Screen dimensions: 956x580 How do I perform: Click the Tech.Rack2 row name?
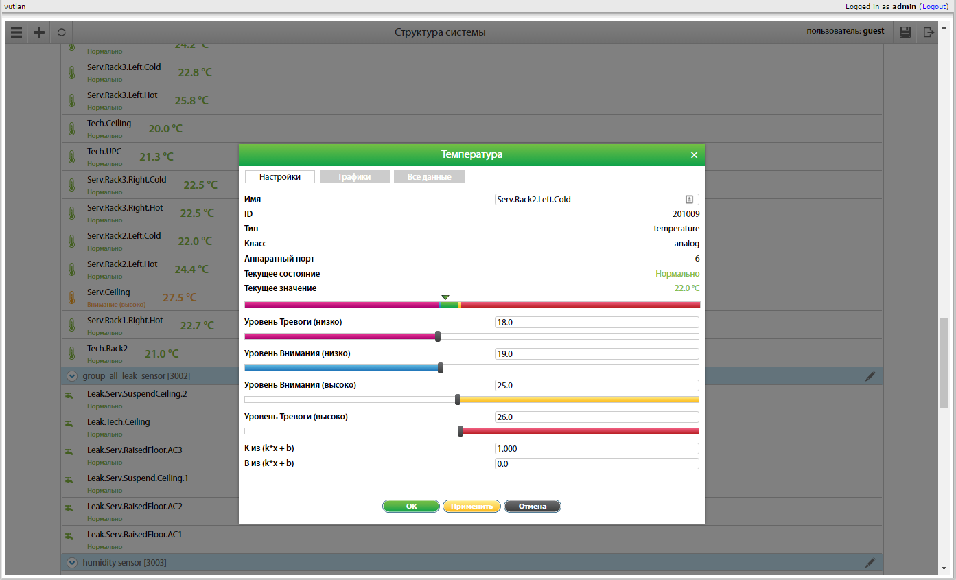107,349
